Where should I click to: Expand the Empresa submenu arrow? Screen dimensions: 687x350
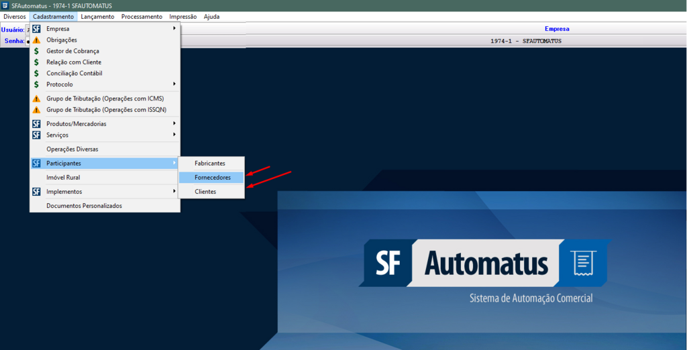point(174,29)
